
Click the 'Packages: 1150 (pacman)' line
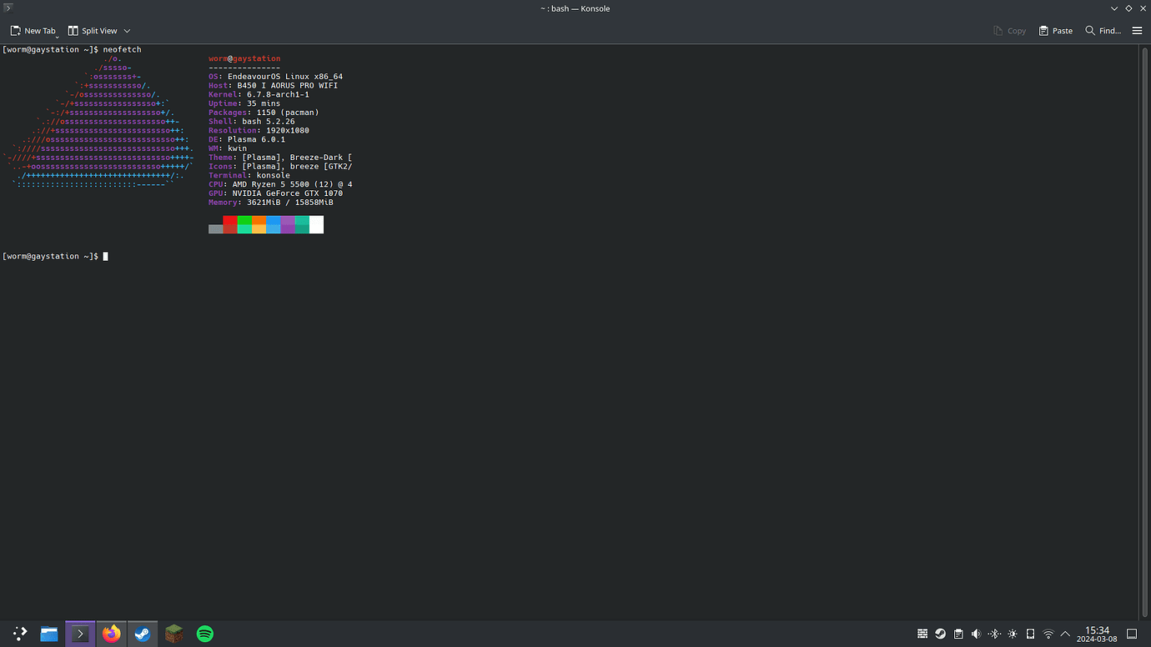pos(264,113)
